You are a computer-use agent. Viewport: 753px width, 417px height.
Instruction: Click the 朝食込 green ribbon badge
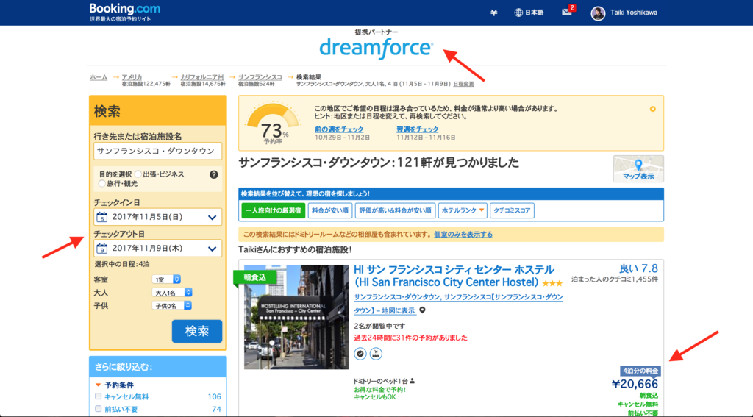(x=255, y=277)
